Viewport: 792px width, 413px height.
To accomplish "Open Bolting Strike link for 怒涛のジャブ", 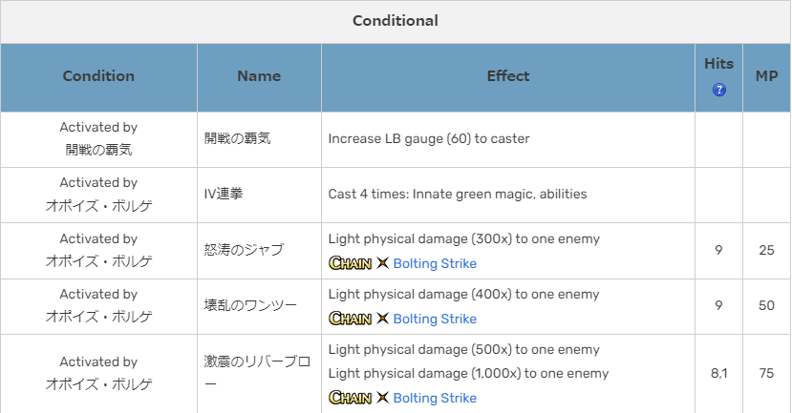I will (435, 263).
